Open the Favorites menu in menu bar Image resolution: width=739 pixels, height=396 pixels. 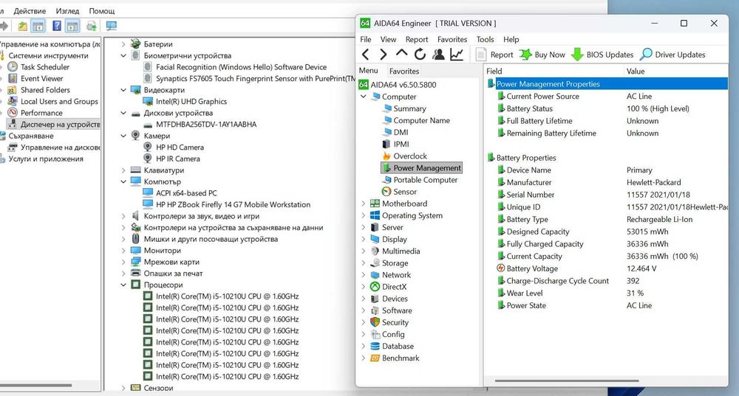(452, 39)
